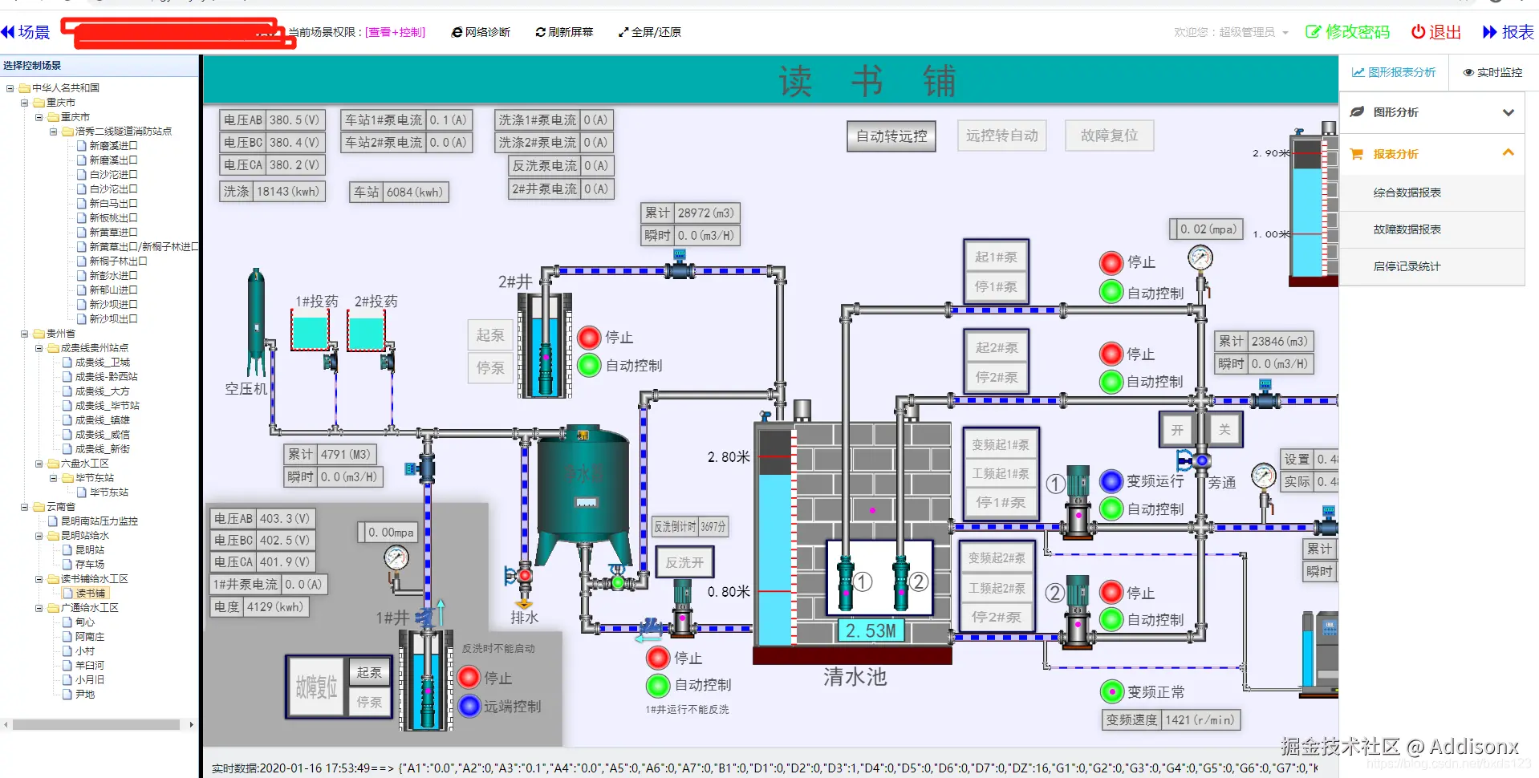Click the green purification tank graphic
The height and width of the screenshot is (778, 1539).
tap(583, 496)
